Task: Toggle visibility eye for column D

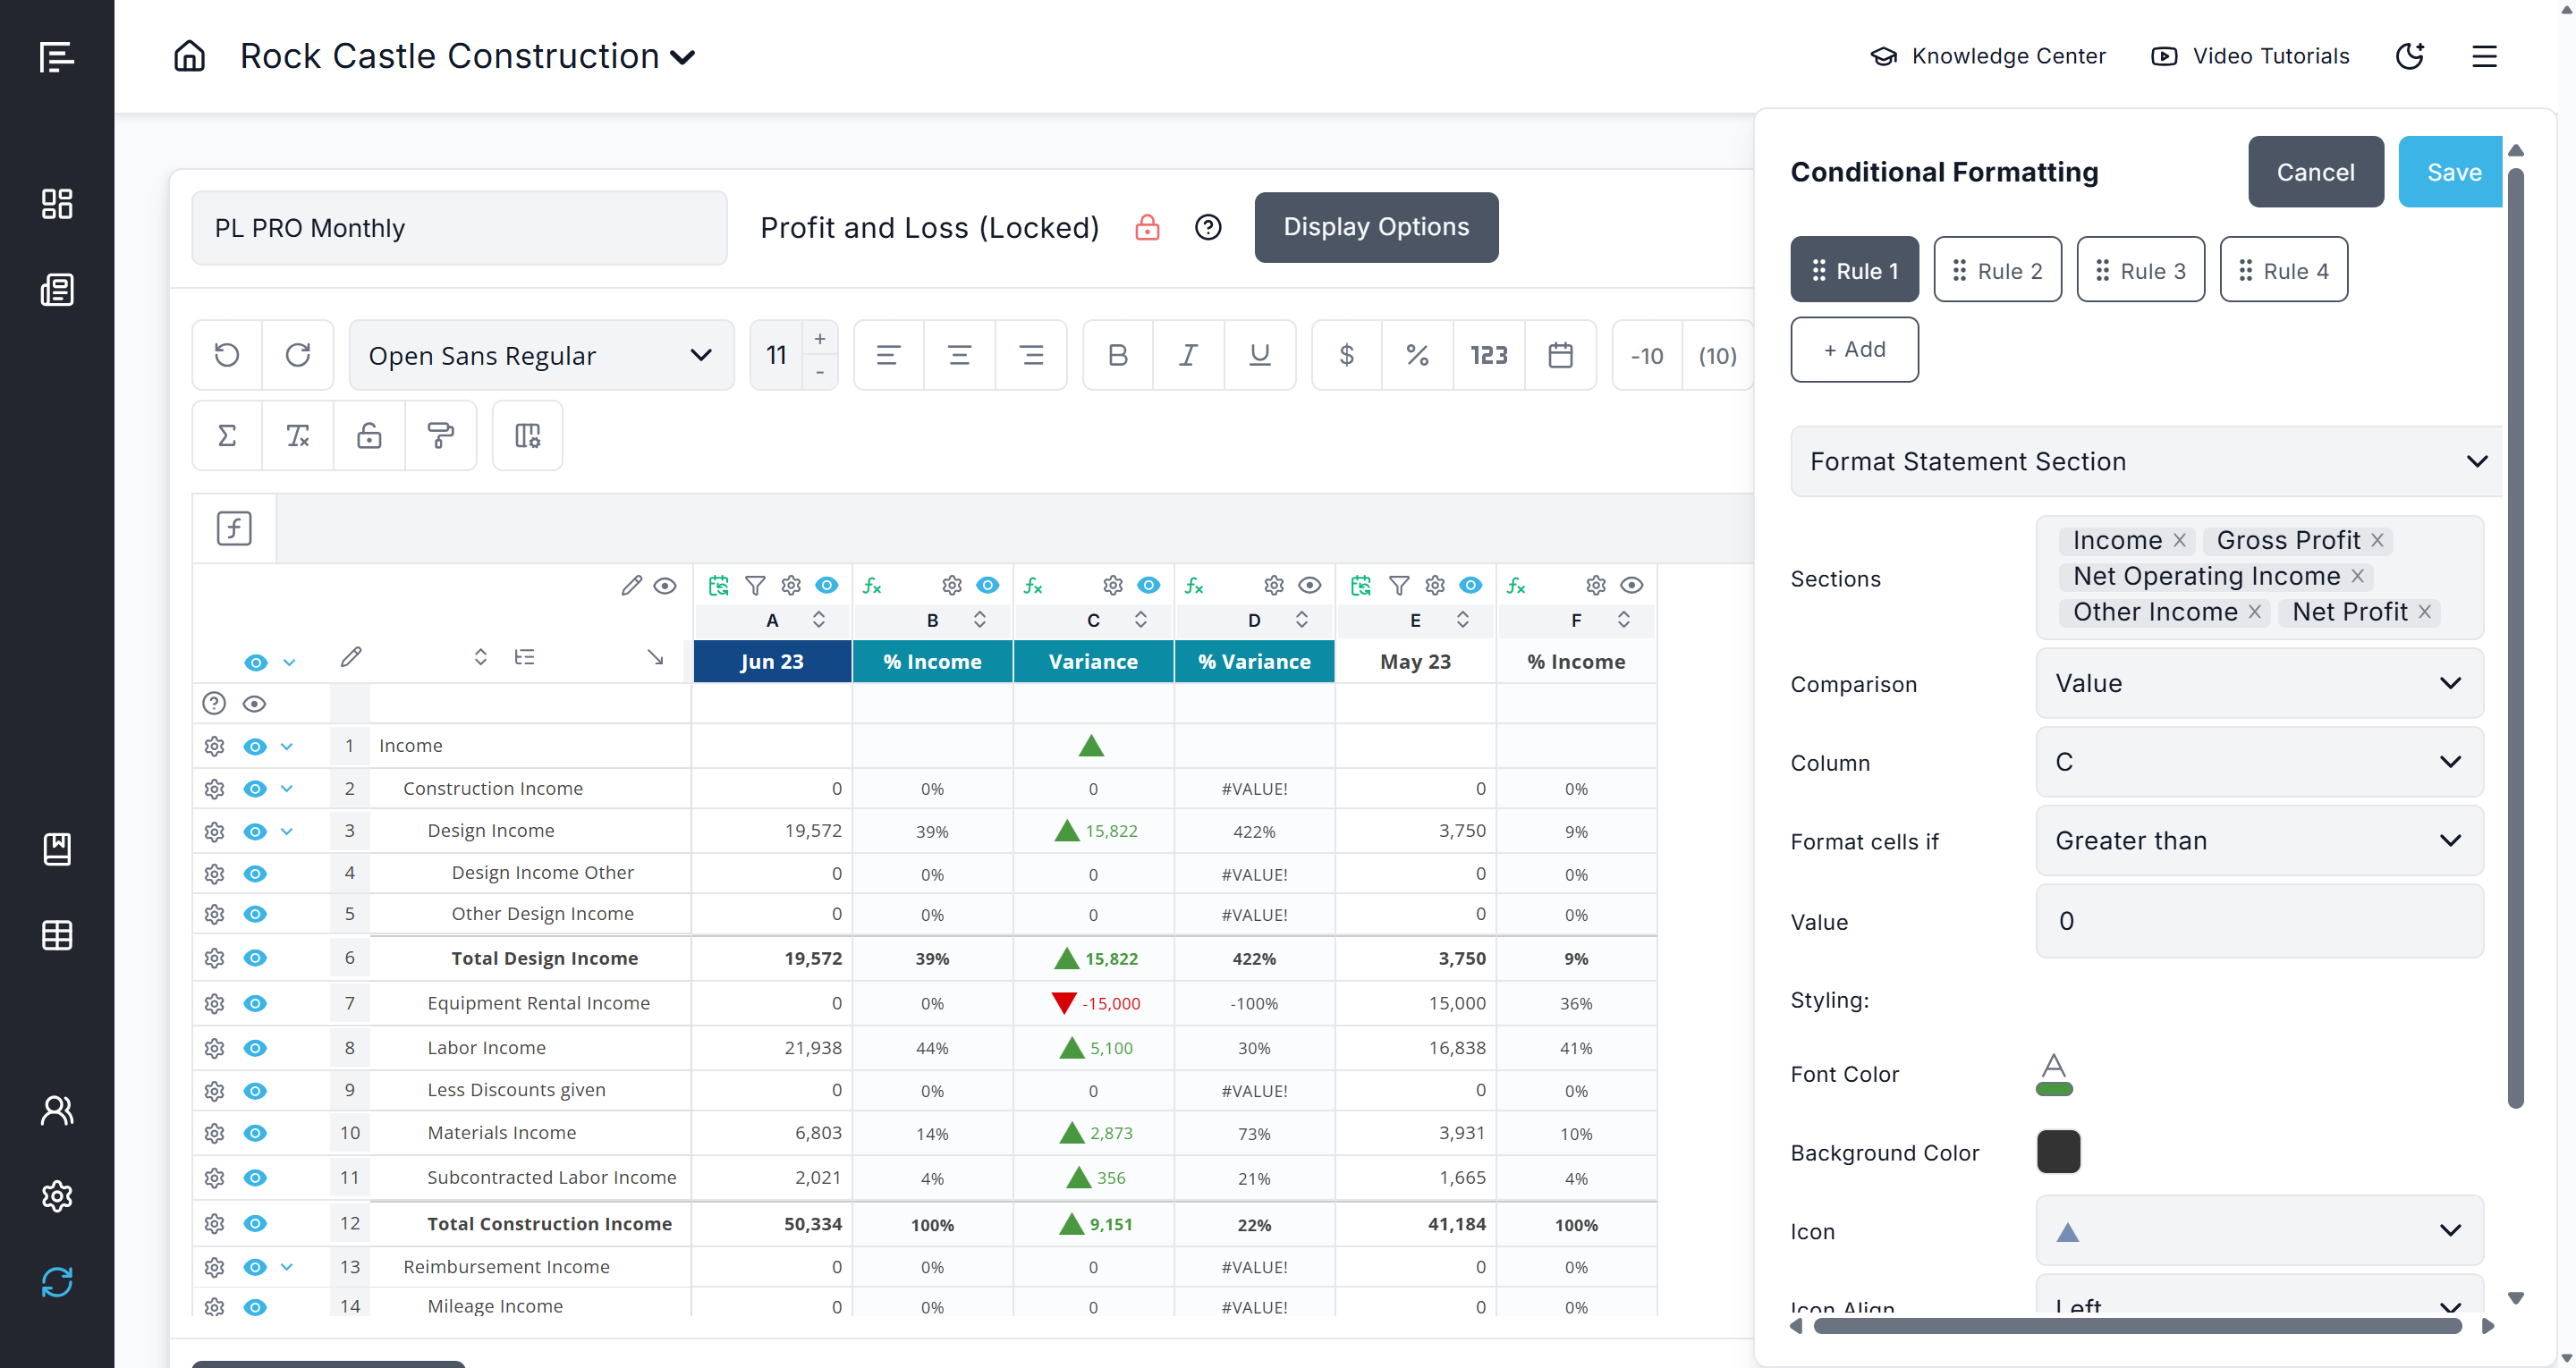Action: pyautogui.click(x=1309, y=585)
